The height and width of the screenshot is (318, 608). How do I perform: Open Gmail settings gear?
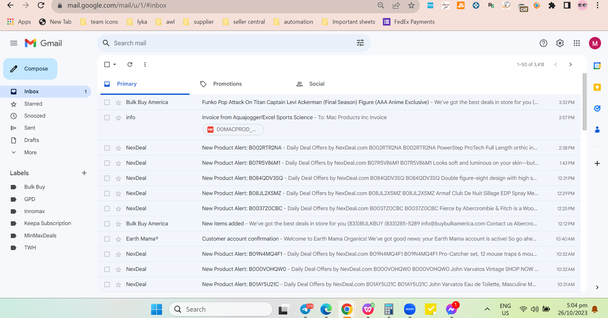(560, 43)
